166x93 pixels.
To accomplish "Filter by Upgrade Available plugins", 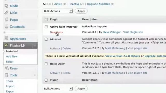I will pyautogui.click(x=99, y=4).
